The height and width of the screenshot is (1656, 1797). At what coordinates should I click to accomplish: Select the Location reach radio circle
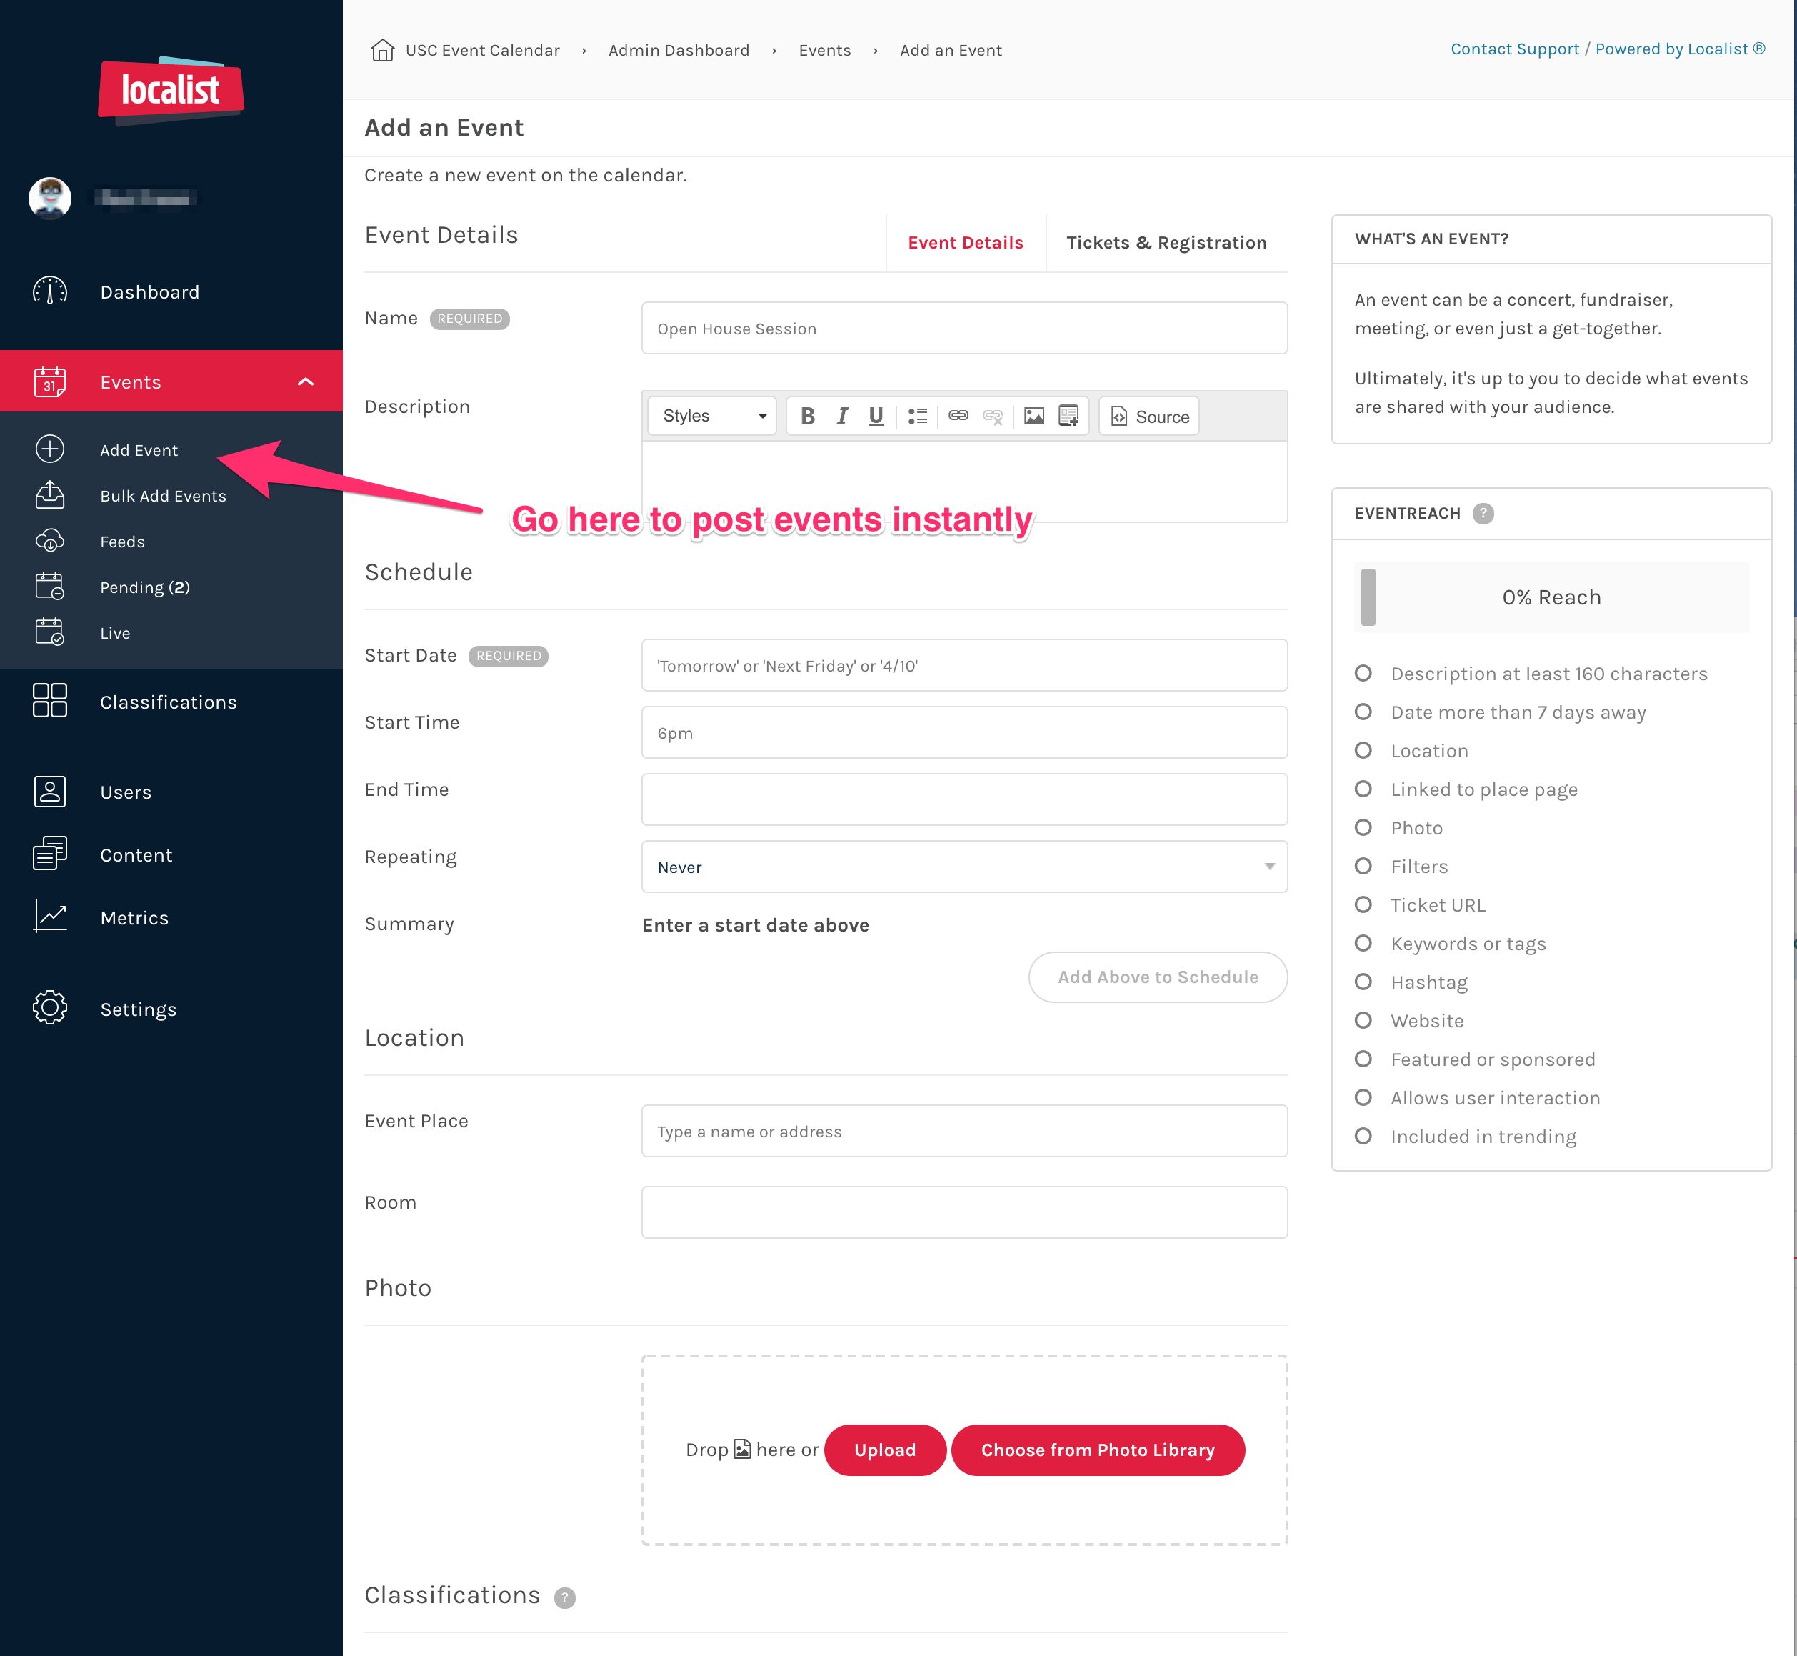(x=1363, y=750)
